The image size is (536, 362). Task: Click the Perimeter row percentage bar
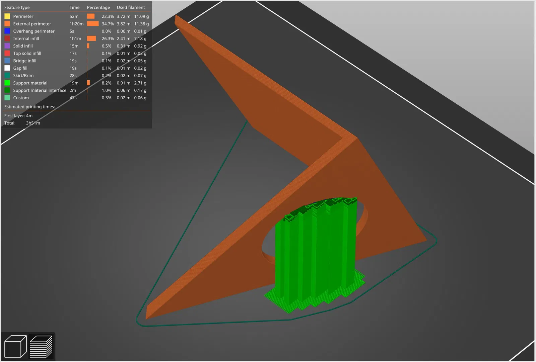[91, 16]
